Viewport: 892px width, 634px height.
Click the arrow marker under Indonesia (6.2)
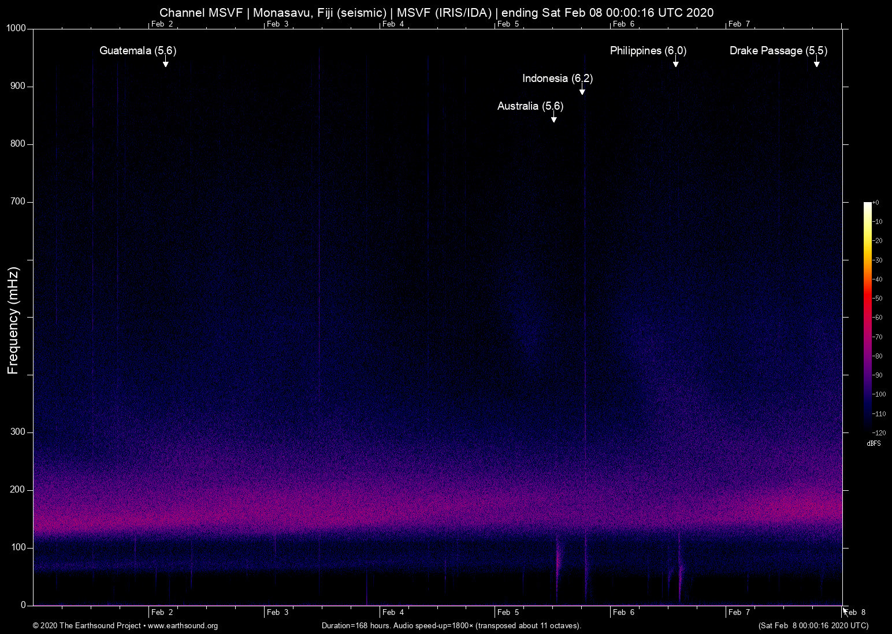582,91
